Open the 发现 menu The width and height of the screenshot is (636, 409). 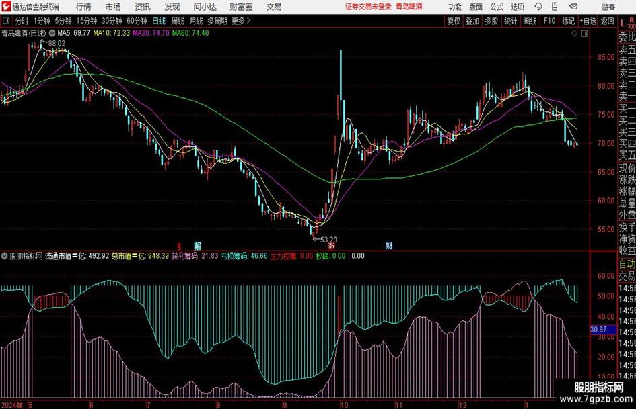tap(172, 7)
